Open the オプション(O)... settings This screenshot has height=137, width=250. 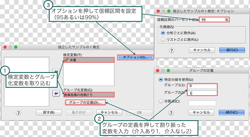tap(135, 57)
